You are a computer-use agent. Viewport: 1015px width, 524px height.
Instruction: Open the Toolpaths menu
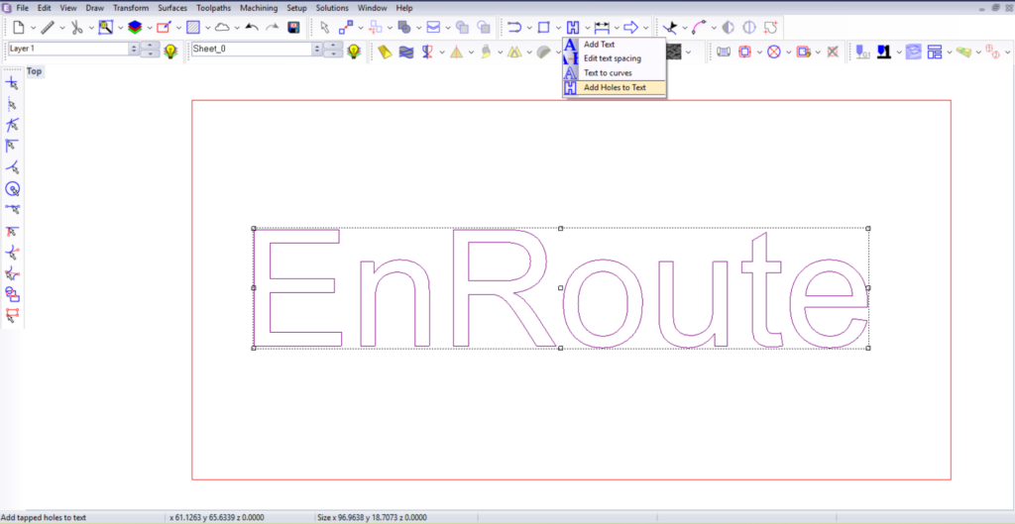(214, 8)
